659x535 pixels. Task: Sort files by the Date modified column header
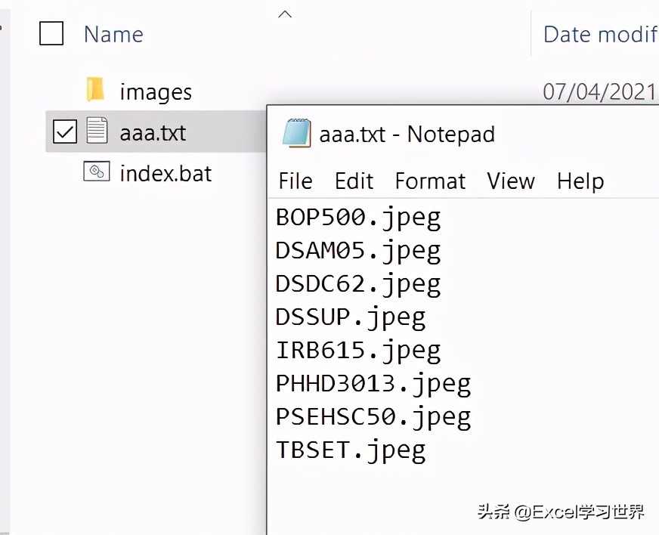[601, 34]
